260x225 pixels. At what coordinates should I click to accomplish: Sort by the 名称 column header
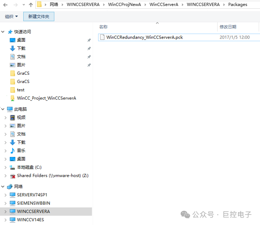pyautogui.click(x=103, y=27)
